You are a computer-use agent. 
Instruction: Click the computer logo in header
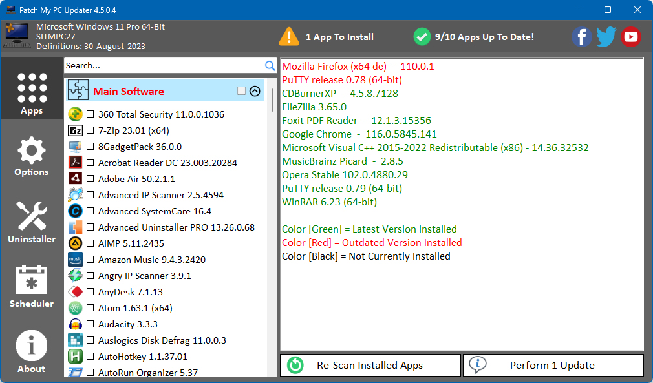(17, 36)
